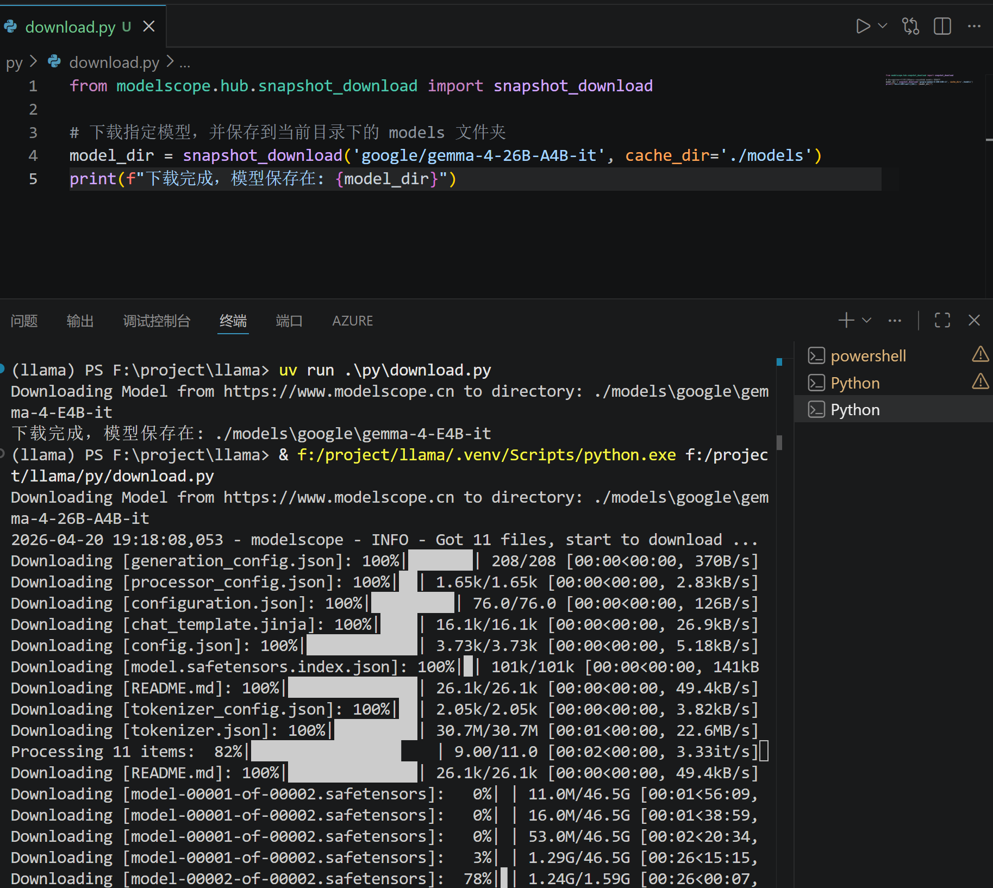Image resolution: width=993 pixels, height=888 pixels.
Task: Split the editor using the split icon
Action: pos(942,26)
